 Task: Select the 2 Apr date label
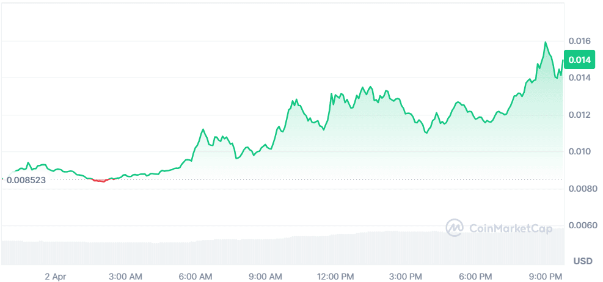point(55,277)
